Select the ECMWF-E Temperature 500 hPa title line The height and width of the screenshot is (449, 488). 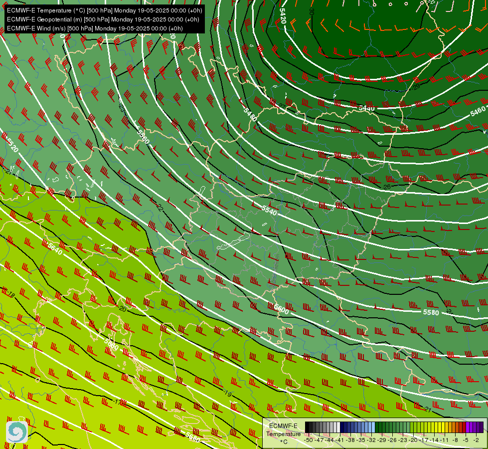(105, 10)
